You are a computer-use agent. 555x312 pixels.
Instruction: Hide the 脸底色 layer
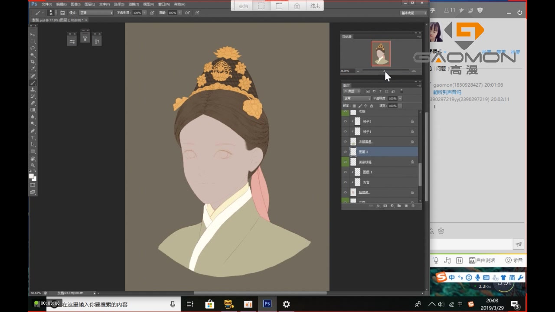click(x=345, y=192)
